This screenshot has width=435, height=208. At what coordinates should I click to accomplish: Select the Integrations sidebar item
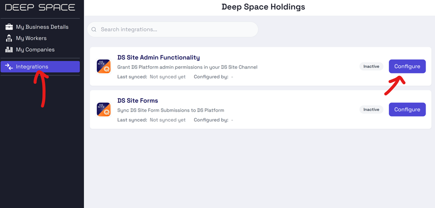click(40, 67)
